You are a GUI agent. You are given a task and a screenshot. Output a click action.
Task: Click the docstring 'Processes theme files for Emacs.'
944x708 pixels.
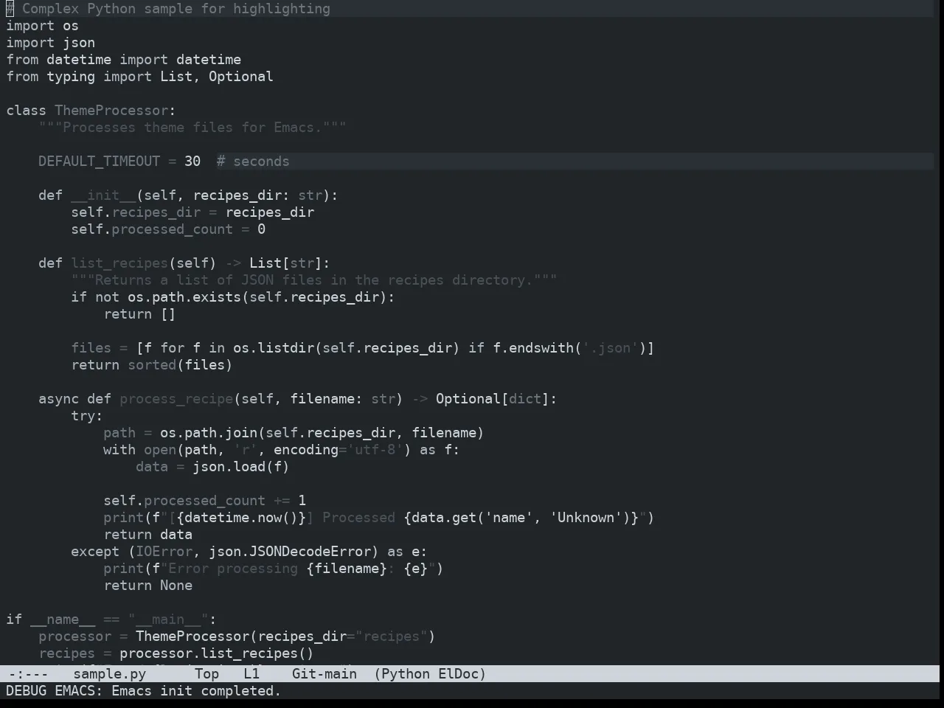click(192, 128)
